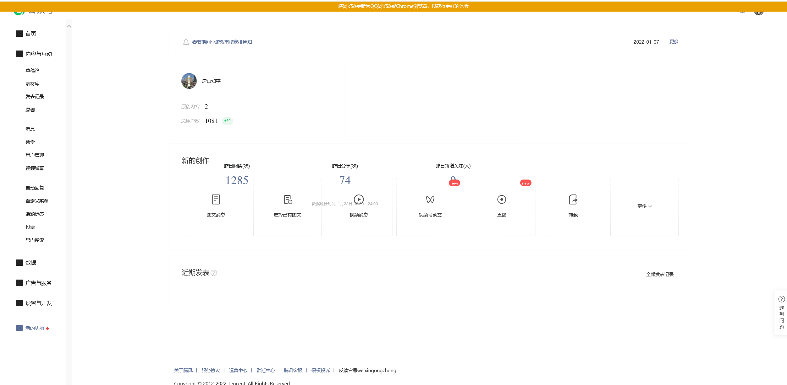Click 全部发表记录 link
Screen dimensions: 787x385
click(x=659, y=275)
